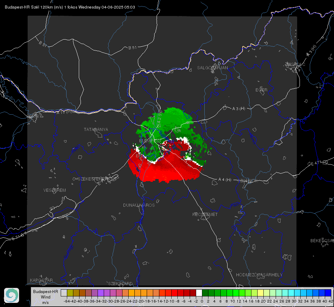Click the 42 value in legend scale
Screen dimensions: 334x307
click(331, 301)
